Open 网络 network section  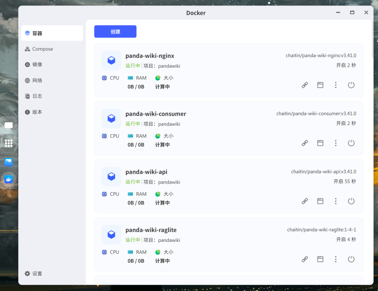[52, 80]
